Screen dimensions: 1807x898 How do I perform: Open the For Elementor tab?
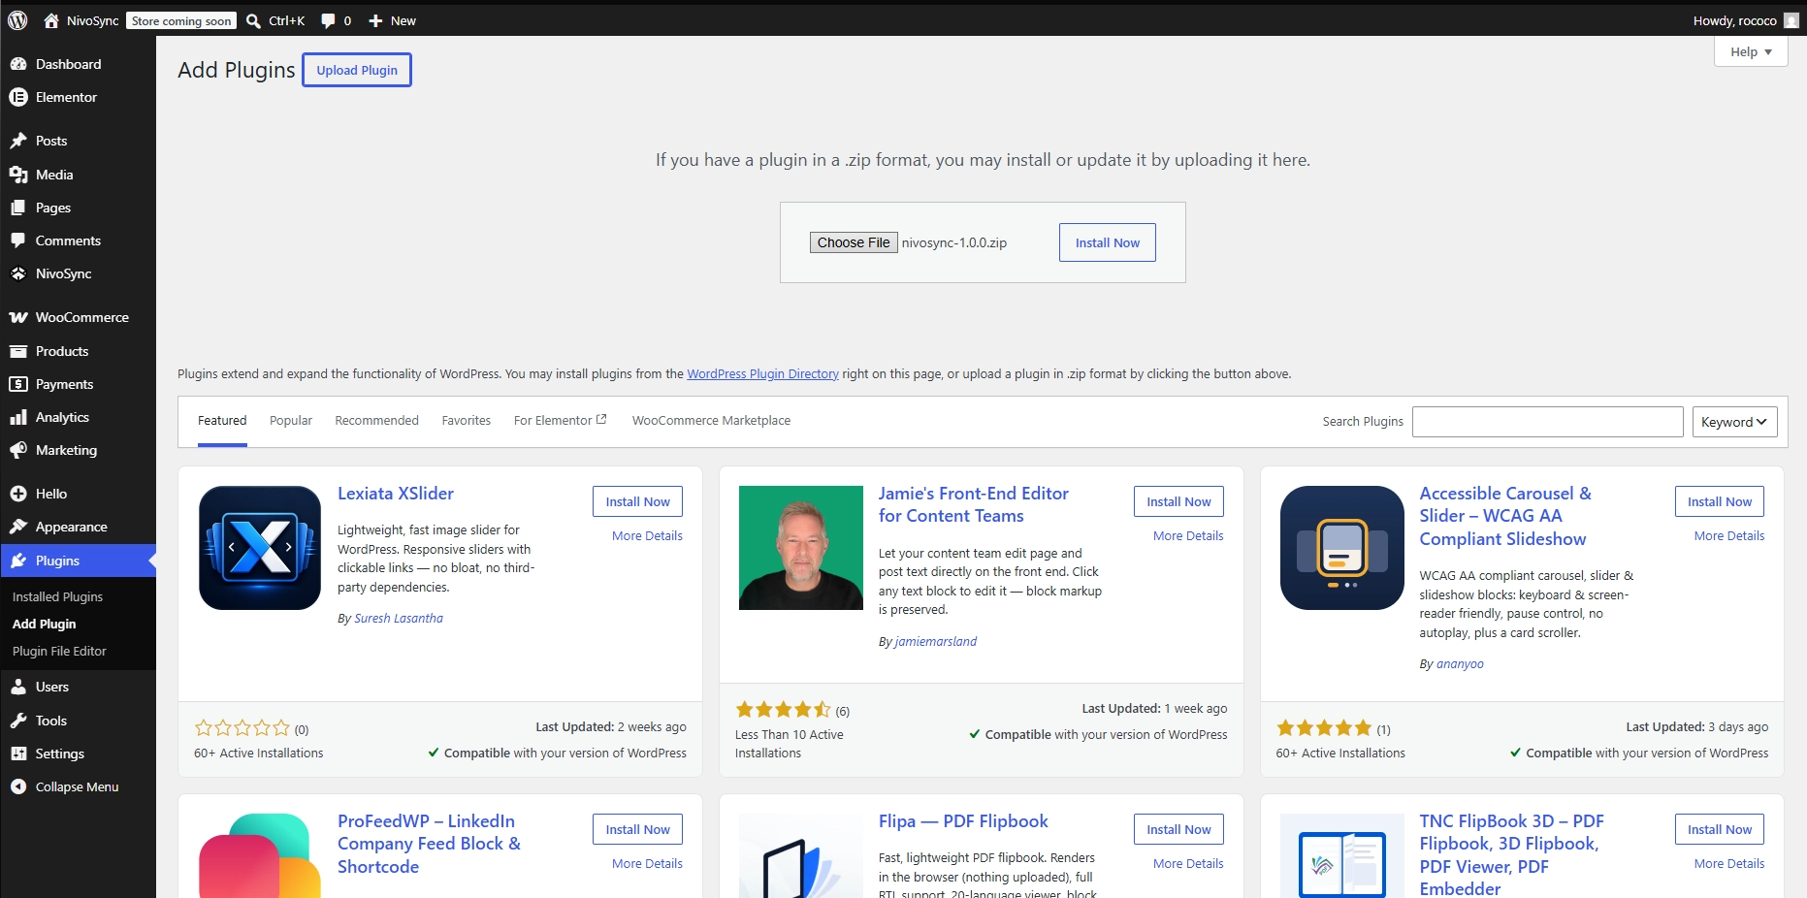tap(560, 421)
